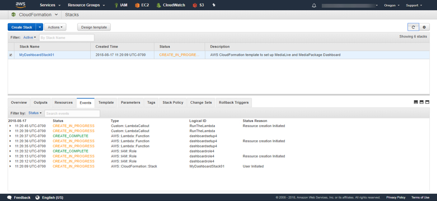Switch to the Outputs tab
437x201 pixels.
(x=41, y=102)
